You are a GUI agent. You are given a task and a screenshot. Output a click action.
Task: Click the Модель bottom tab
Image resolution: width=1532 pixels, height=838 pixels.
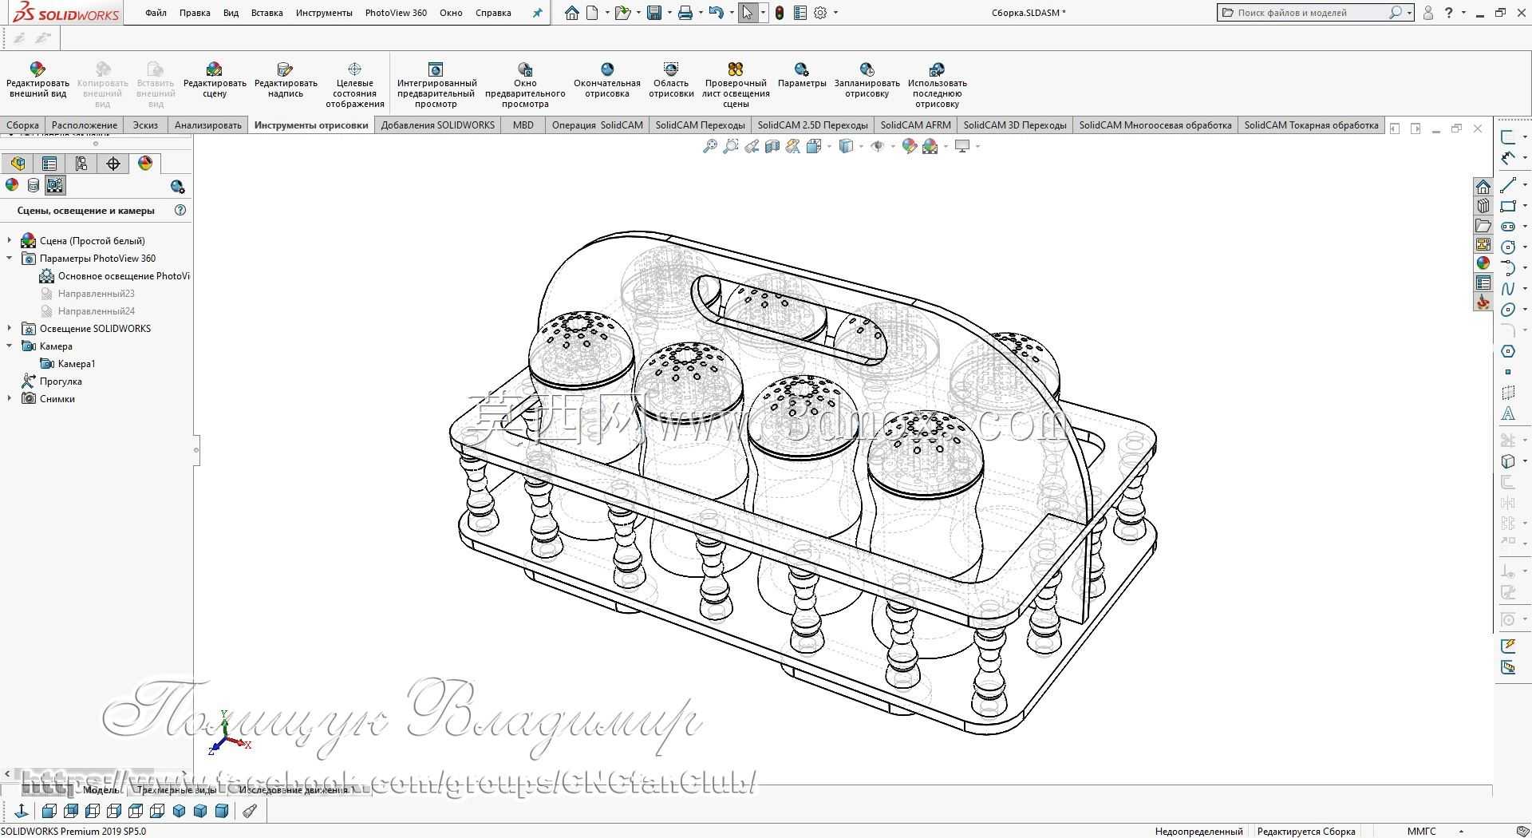coord(101,790)
